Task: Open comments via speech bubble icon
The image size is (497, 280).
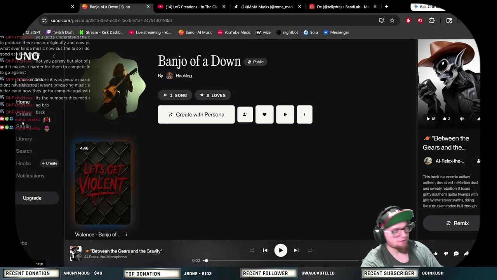Action: [x=456, y=254]
